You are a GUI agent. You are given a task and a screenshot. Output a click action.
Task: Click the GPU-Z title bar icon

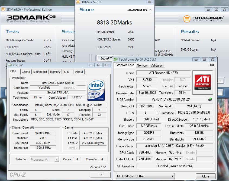[x=116, y=59]
